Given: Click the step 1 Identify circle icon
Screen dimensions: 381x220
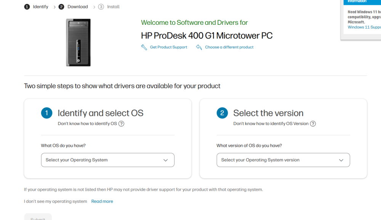Looking at the screenshot, I should [27, 7].
